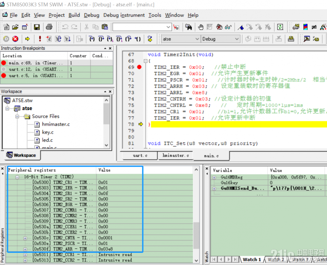Collapse Timer2Init function fold at line 68
Screen dimensions: 327x265
click(145, 61)
